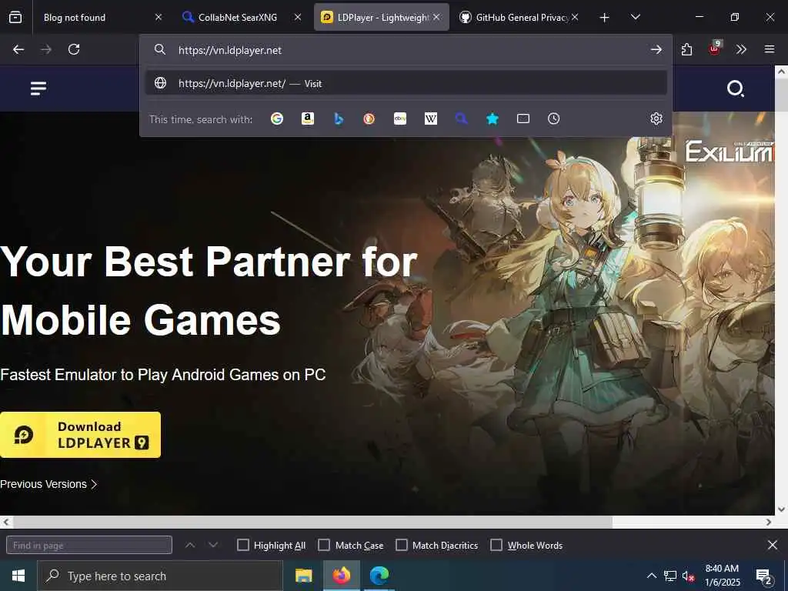The width and height of the screenshot is (788, 591).
Task: Open Microsoft Edge from taskbar
Action: pos(379,576)
